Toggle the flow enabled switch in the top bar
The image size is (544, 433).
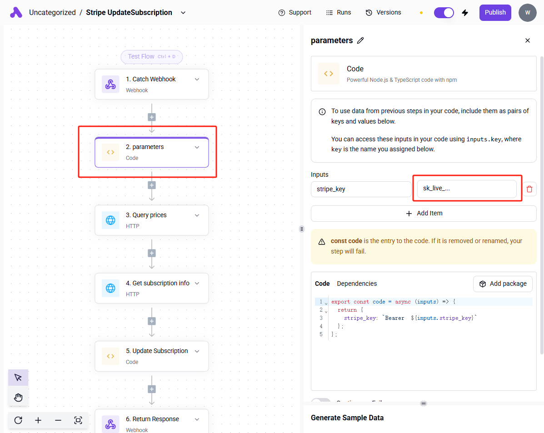pyautogui.click(x=444, y=13)
